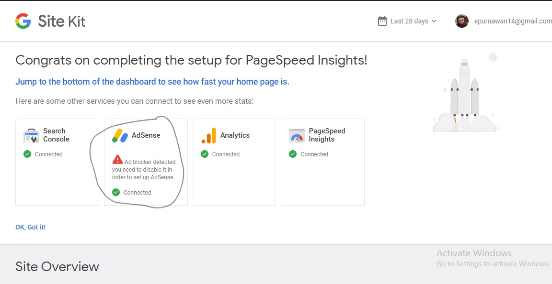Follow the Jump to the bottom of dashboard link

coord(152,82)
